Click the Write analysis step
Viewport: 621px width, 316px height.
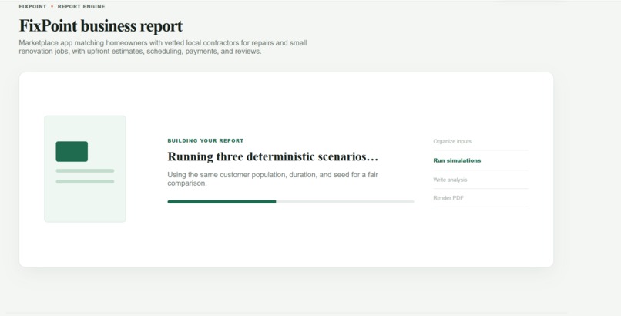coord(450,180)
